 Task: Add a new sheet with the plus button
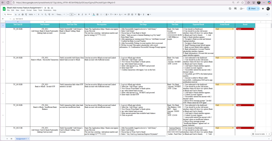7,139
